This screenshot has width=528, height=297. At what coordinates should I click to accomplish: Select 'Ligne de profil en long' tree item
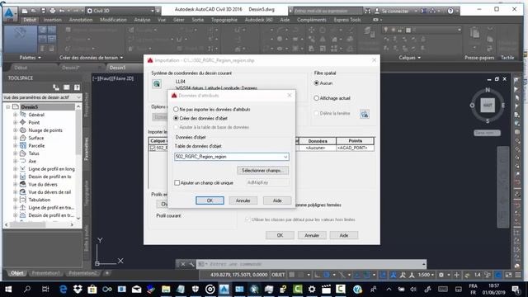(51, 169)
